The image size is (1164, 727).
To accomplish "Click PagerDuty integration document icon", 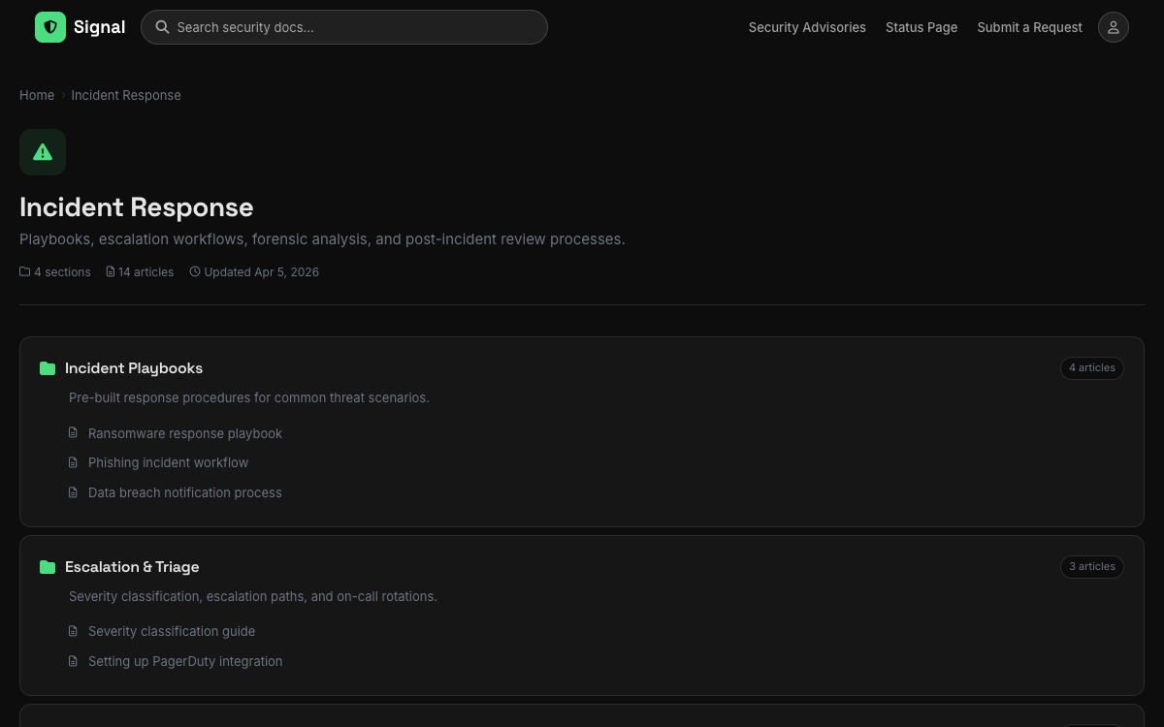I will [73, 661].
